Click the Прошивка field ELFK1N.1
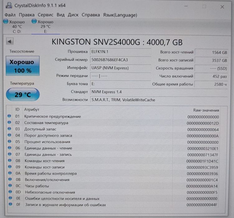The width and height of the screenshot is (234, 218). [121, 52]
